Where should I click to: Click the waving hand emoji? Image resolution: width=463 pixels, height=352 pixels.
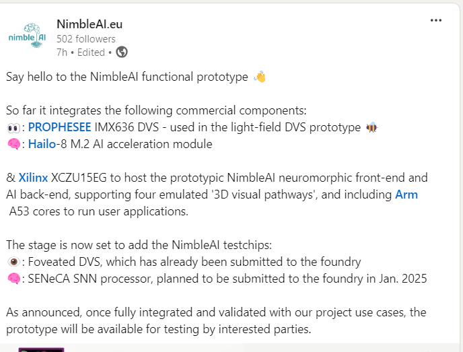point(260,77)
